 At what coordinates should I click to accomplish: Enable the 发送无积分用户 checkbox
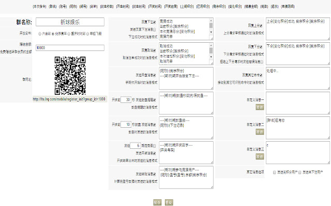[275, 173]
